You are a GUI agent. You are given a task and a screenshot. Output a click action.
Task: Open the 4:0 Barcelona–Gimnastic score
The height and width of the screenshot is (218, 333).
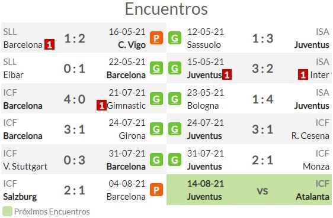75,99
